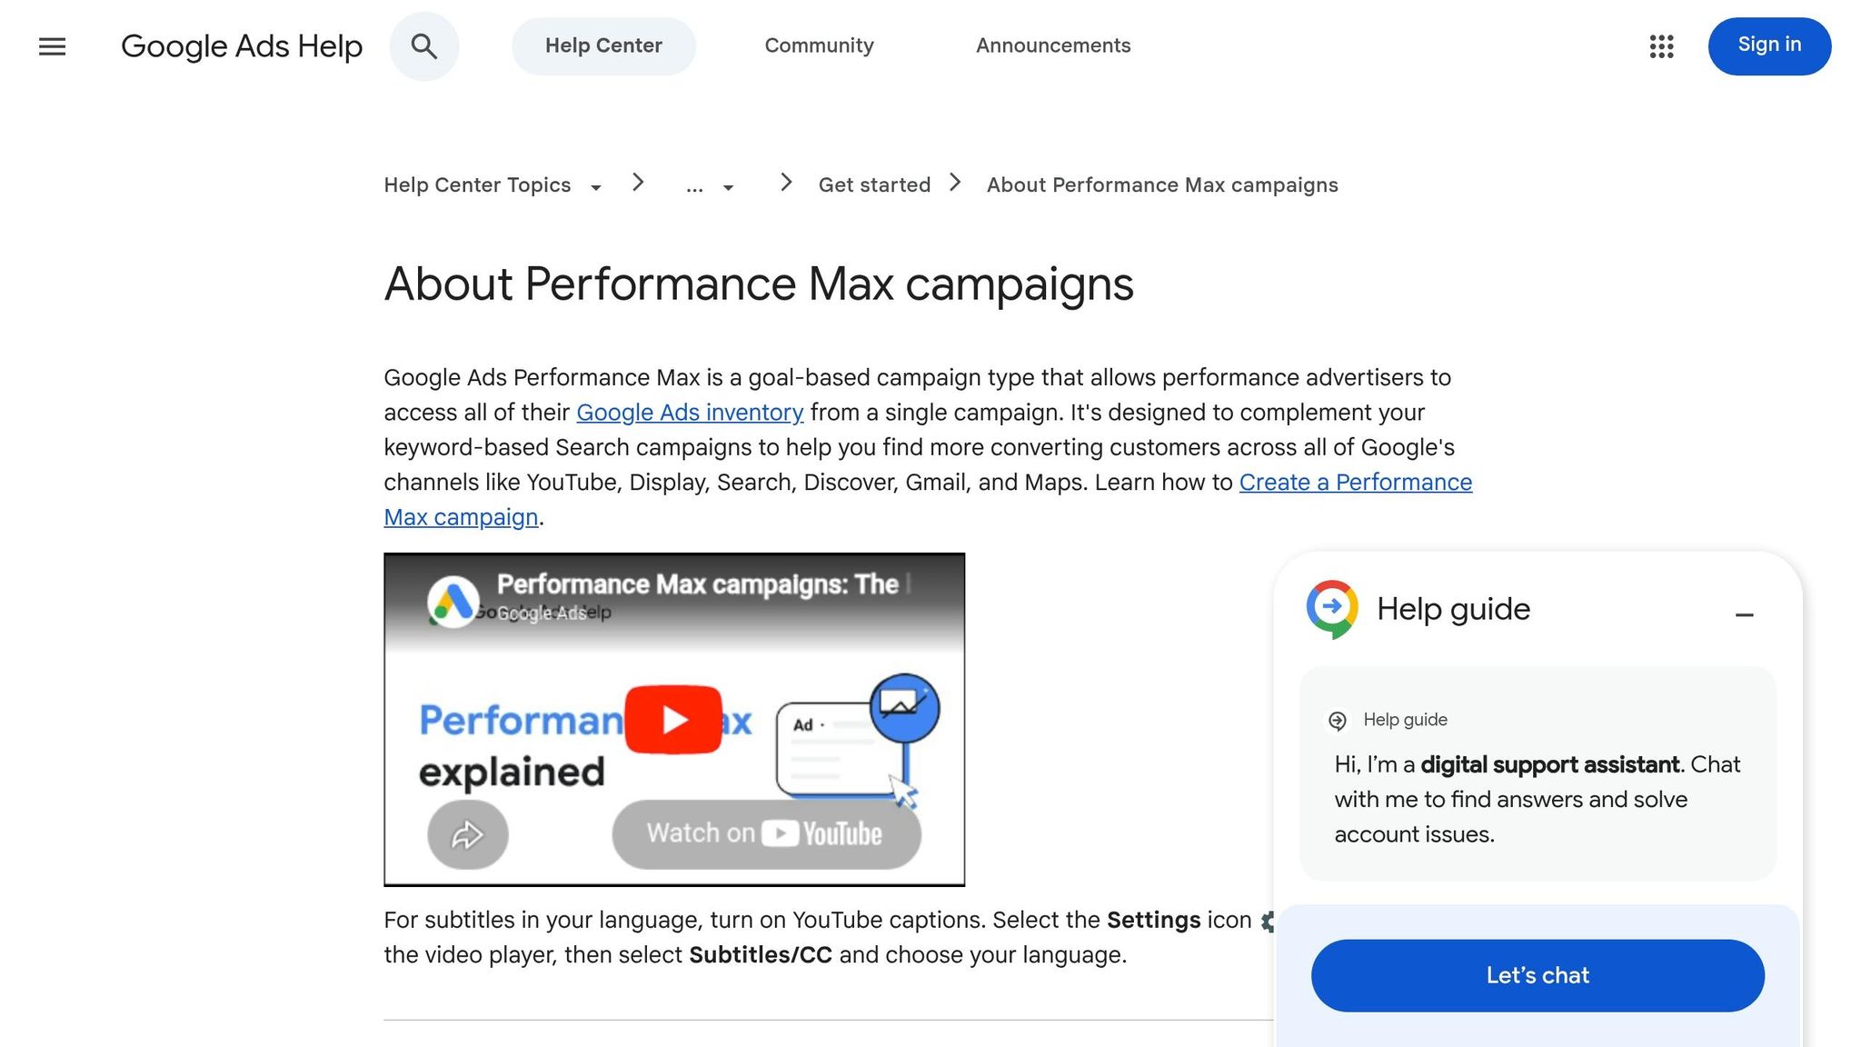Open the Google apps grid
Screen dimensions: 1861x1047
tap(1661, 46)
